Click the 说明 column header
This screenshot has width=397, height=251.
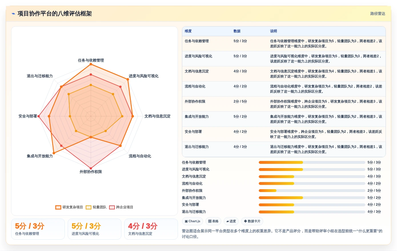point(274,31)
